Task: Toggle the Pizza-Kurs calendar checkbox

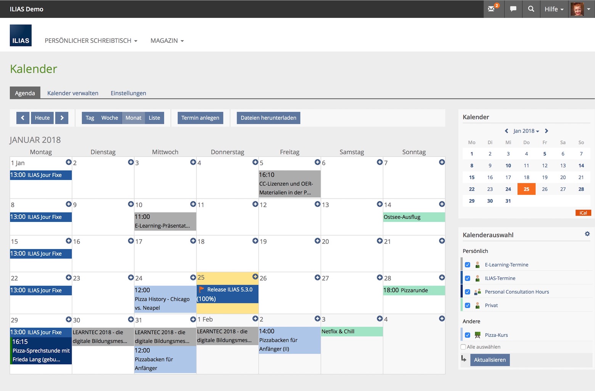Action: [468, 335]
